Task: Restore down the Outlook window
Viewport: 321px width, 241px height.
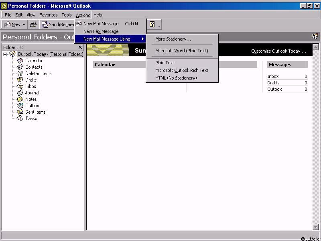Action: pyautogui.click(x=309, y=6)
